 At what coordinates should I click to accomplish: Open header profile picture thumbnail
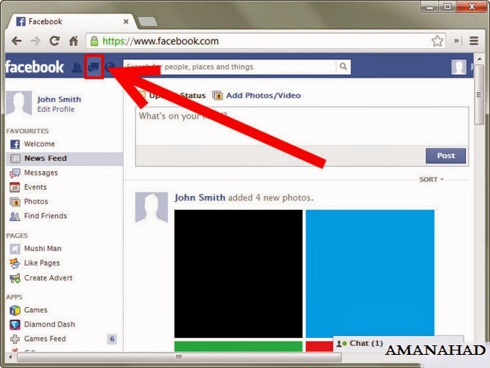[459, 67]
